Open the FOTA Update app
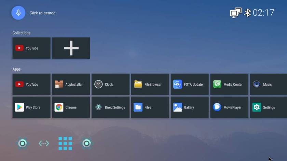The height and width of the screenshot is (161, 287). 190,84
